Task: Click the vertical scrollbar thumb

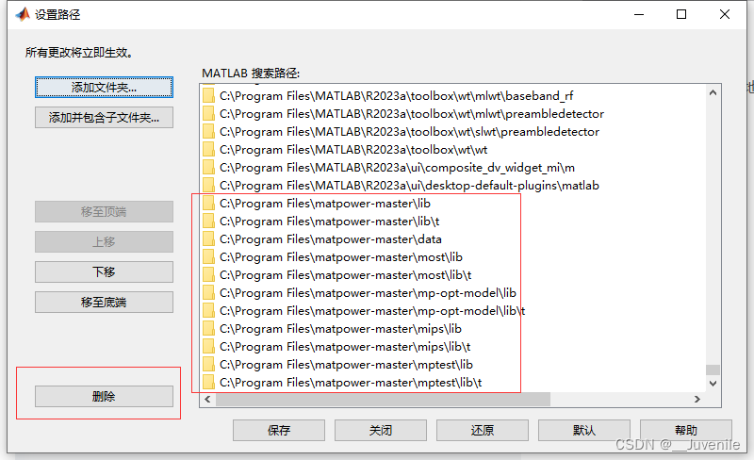Action: (x=713, y=370)
